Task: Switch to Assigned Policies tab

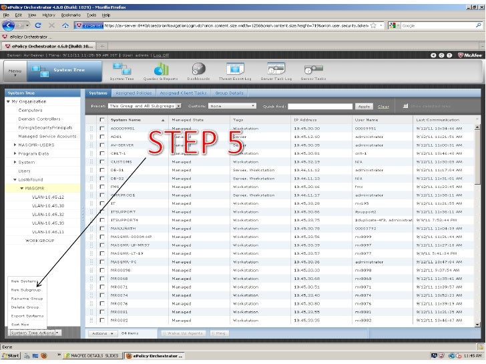Action: pos(134,93)
